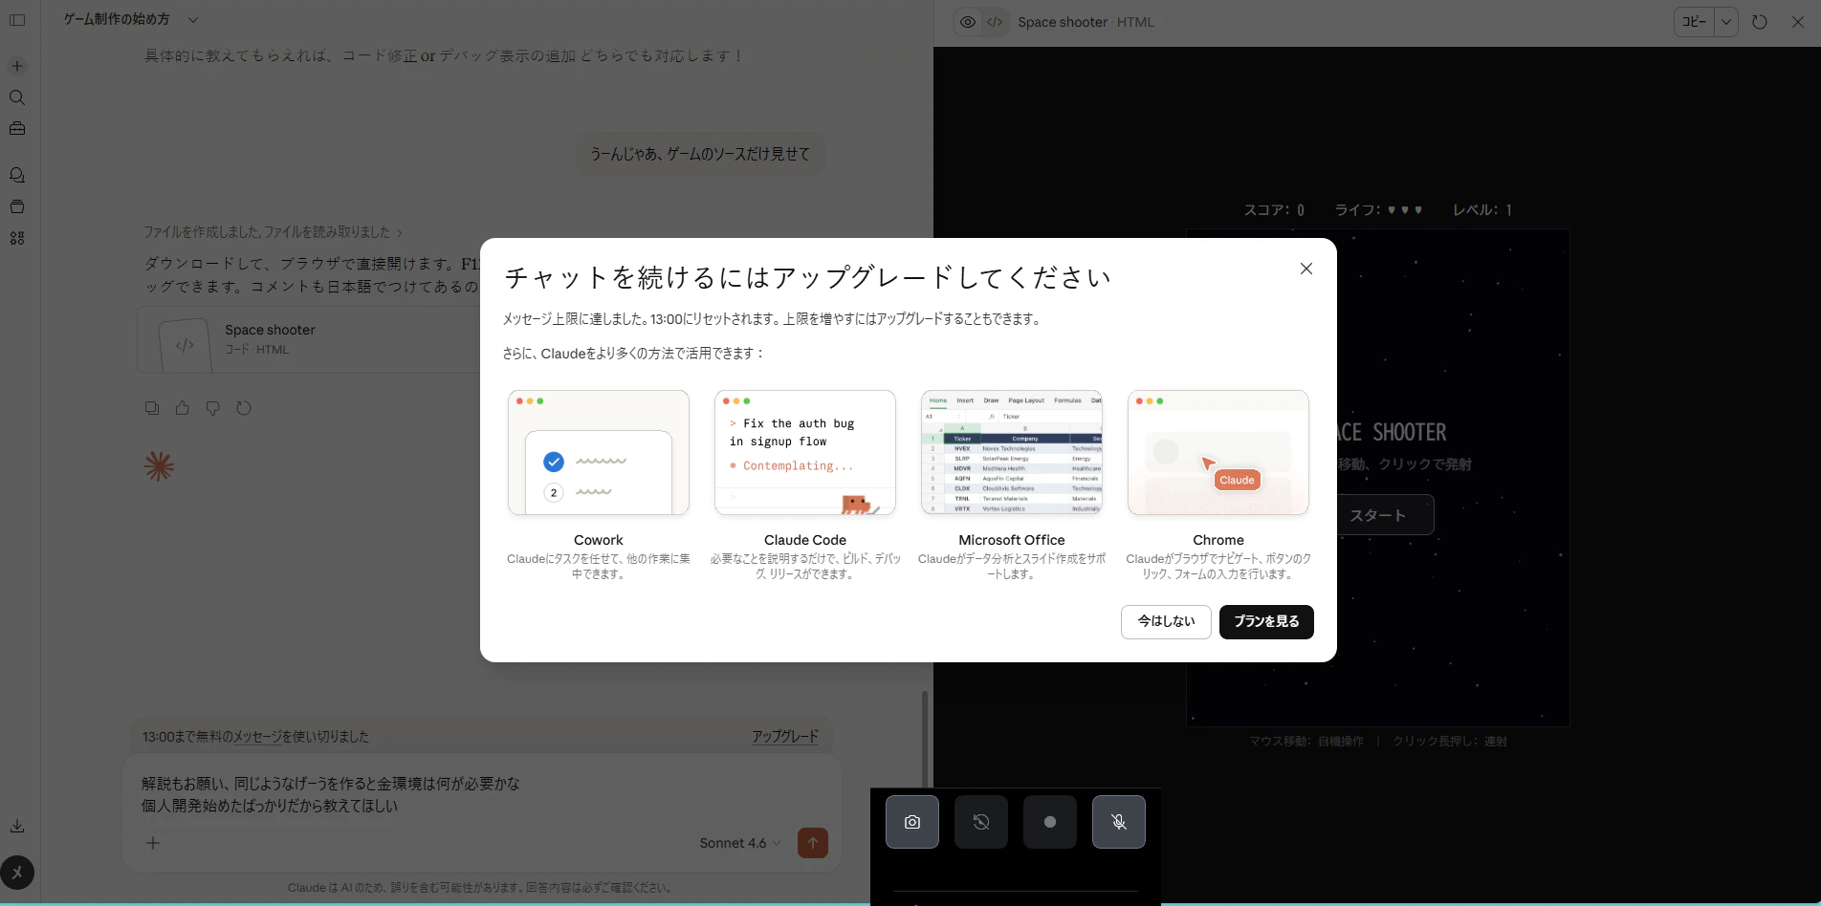The height and width of the screenshot is (906, 1821).
Task: Click the dialog heading チャットを続けるにはアップグレードしてください
Action: coord(807,277)
